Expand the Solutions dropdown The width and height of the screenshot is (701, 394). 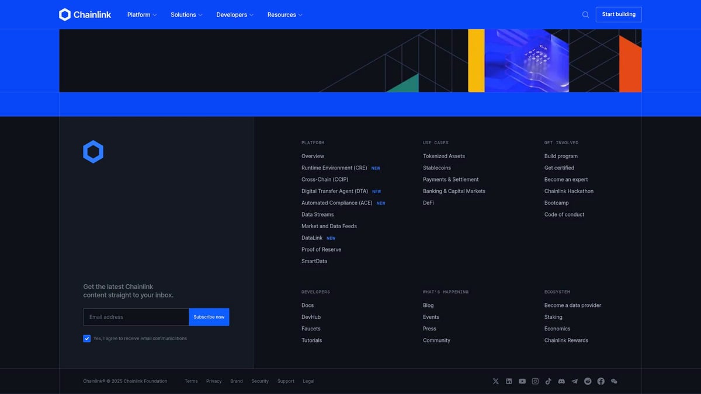click(x=186, y=15)
